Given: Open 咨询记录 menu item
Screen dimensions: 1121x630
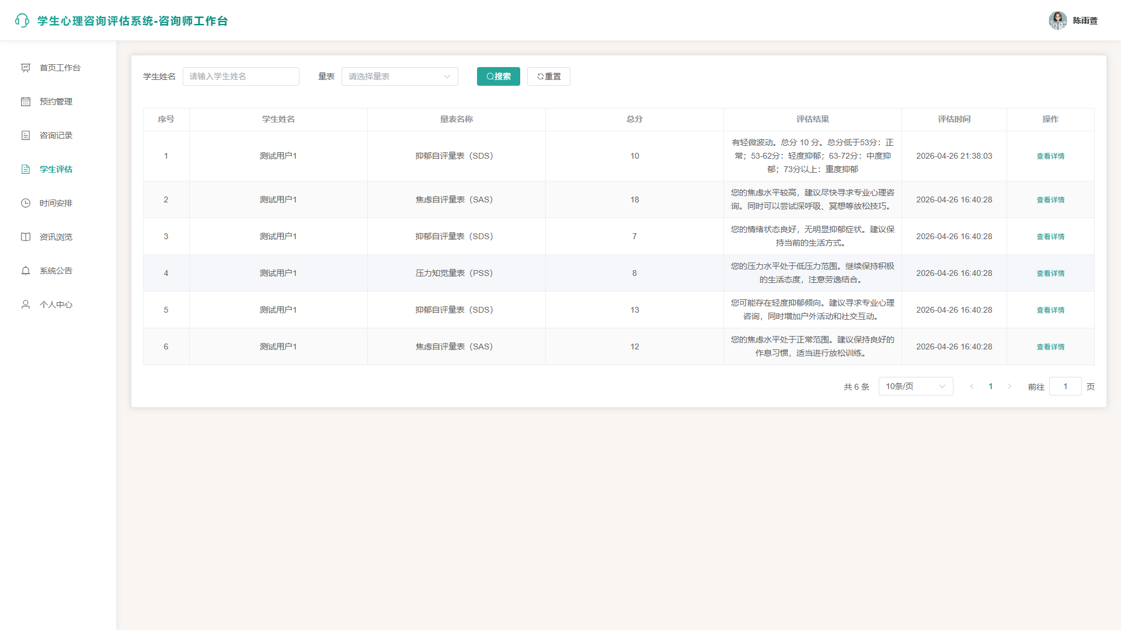Looking at the screenshot, I should (x=58, y=135).
